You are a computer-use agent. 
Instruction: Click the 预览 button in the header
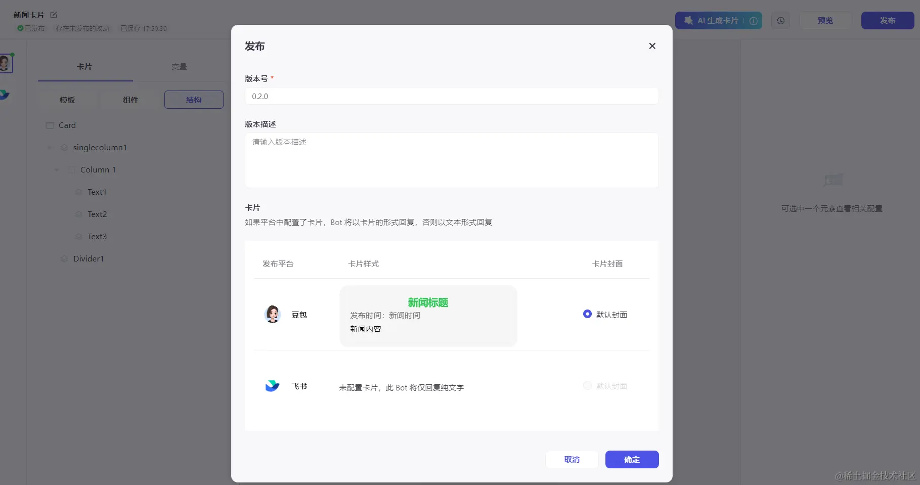pos(825,21)
